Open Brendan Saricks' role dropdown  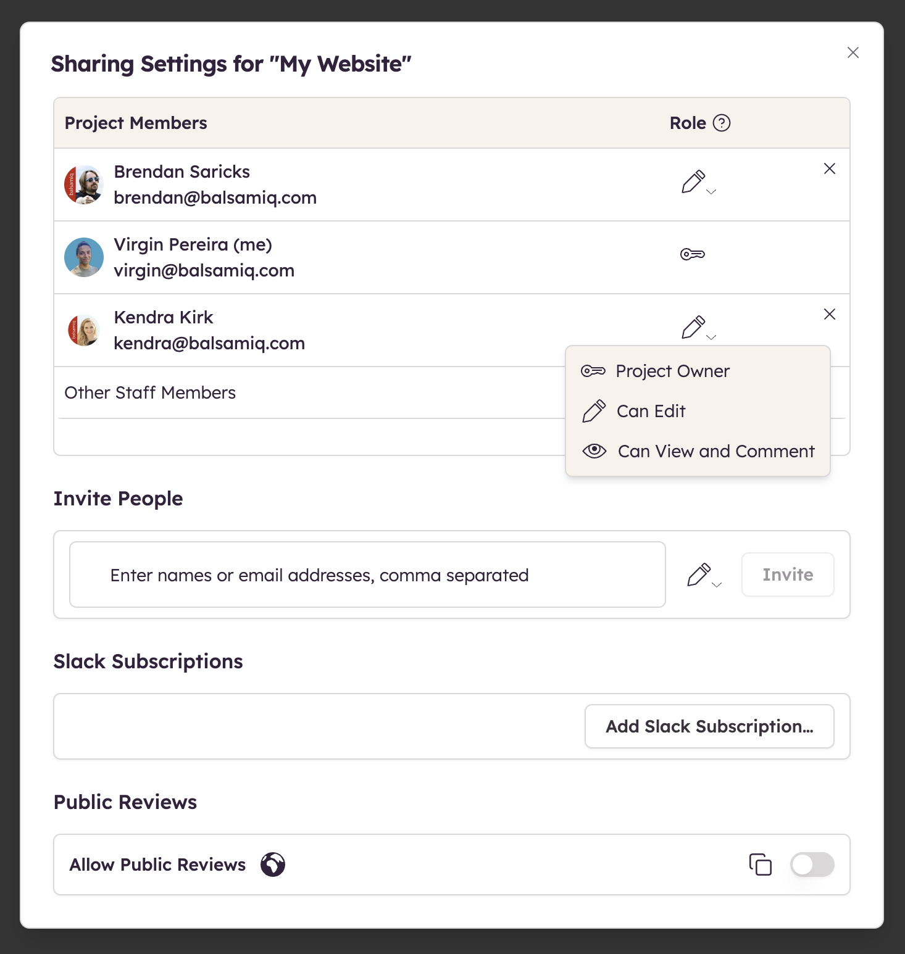point(698,183)
